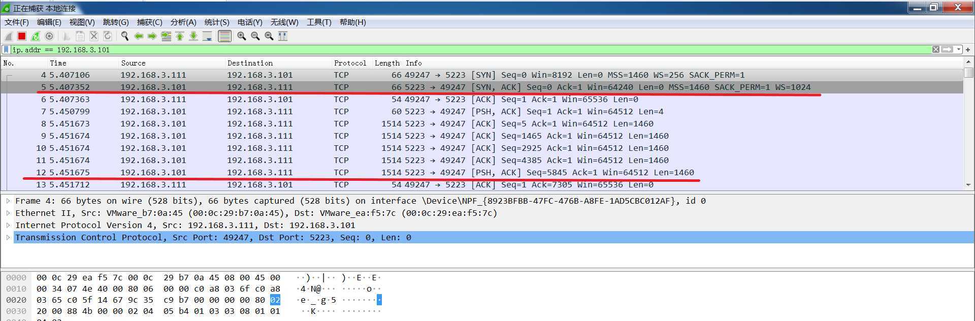
Task: Go back to the previous packet
Action: coord(139,36)
